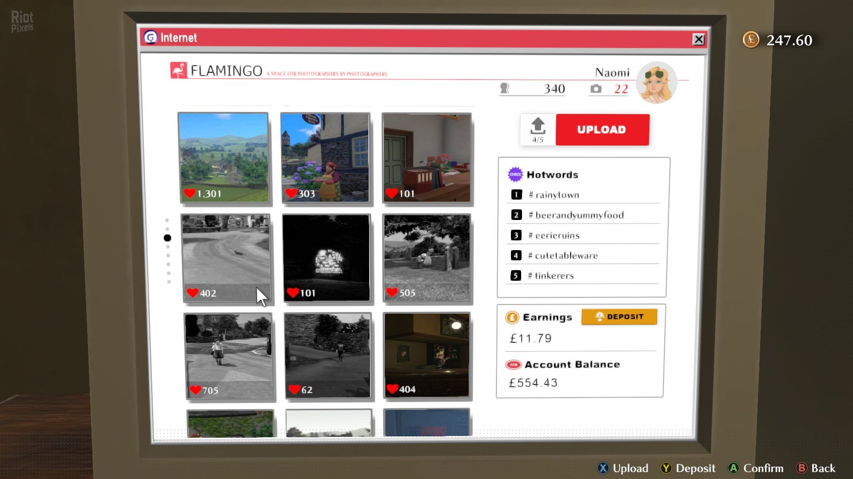Open the dark glowing sign photo with 101 likes

327,258
